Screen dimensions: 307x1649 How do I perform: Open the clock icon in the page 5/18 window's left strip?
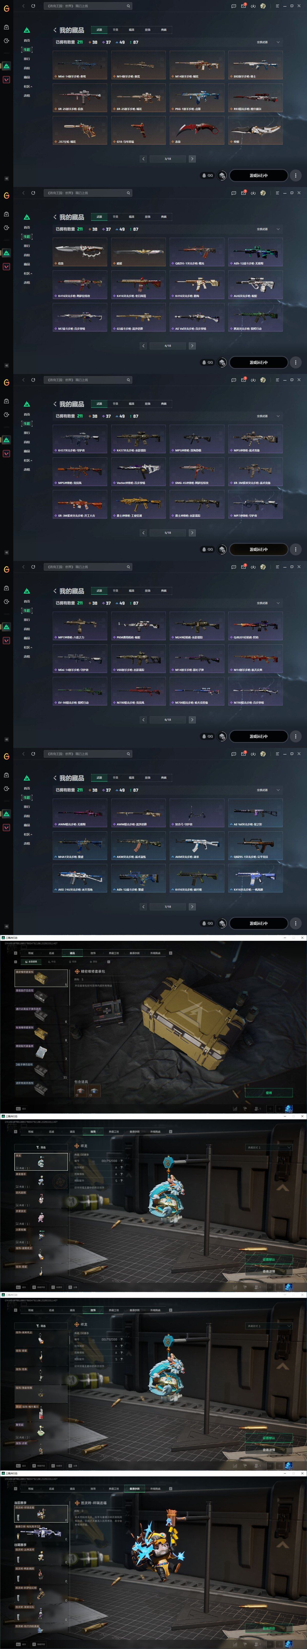tap(6, 415)
